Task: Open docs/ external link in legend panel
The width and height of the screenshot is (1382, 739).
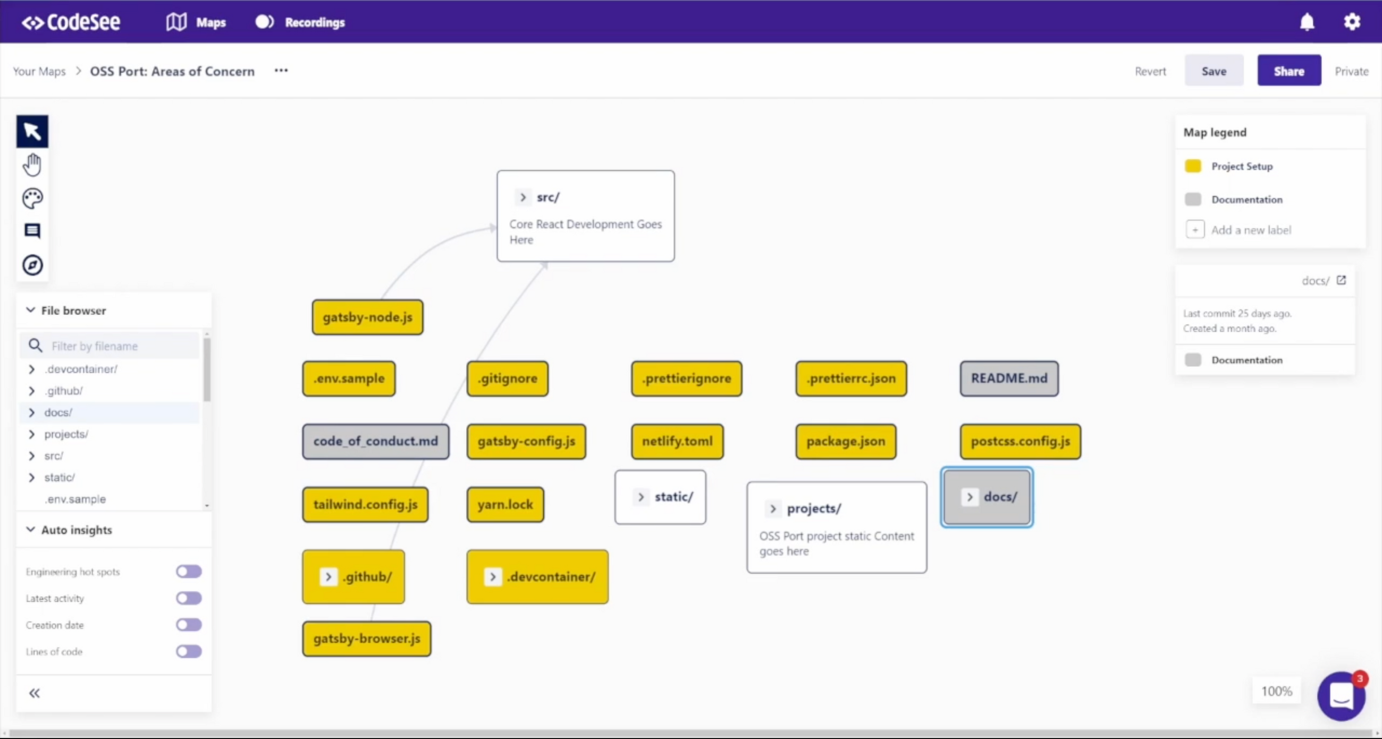Action: pyautogui.click(x=1342, y=280)
